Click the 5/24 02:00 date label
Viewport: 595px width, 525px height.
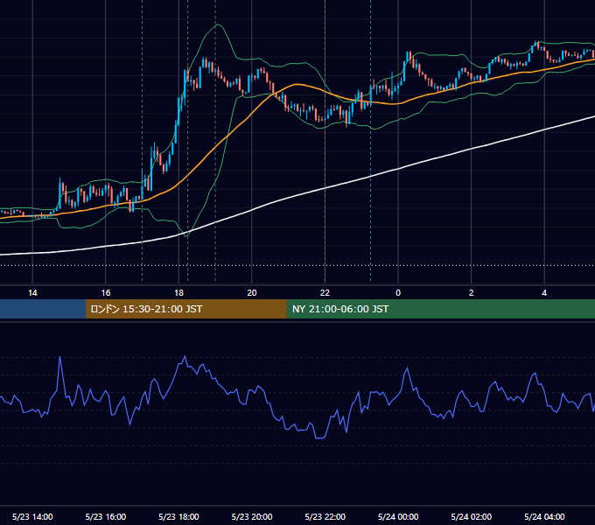pos(472,516)
